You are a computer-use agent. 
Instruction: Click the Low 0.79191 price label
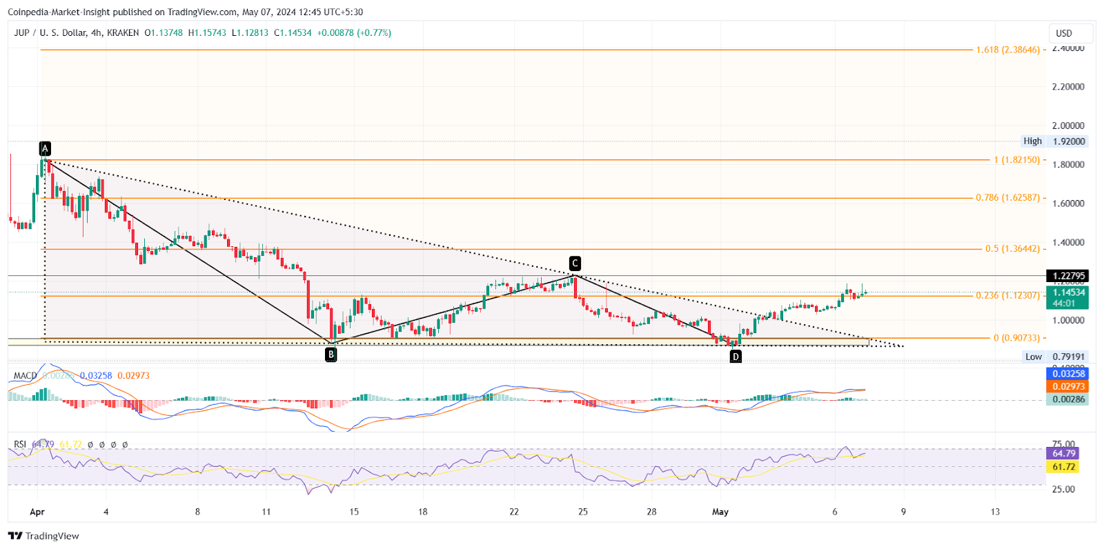click(1055, 357)
